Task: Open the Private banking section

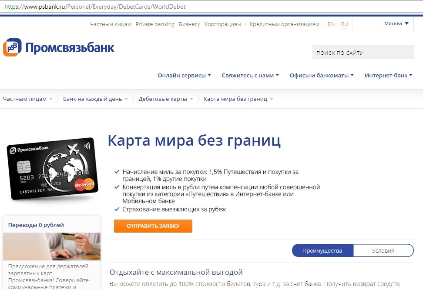Action: pyautogui.click(x=155, y=24)
